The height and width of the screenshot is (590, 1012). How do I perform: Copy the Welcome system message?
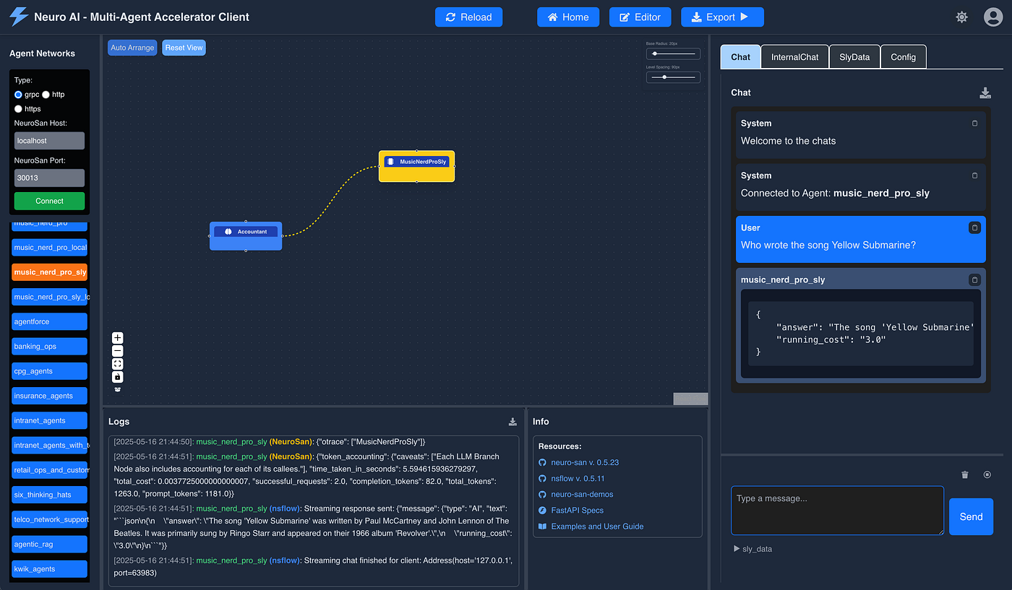pyautogui.click(x=974, y=123)
